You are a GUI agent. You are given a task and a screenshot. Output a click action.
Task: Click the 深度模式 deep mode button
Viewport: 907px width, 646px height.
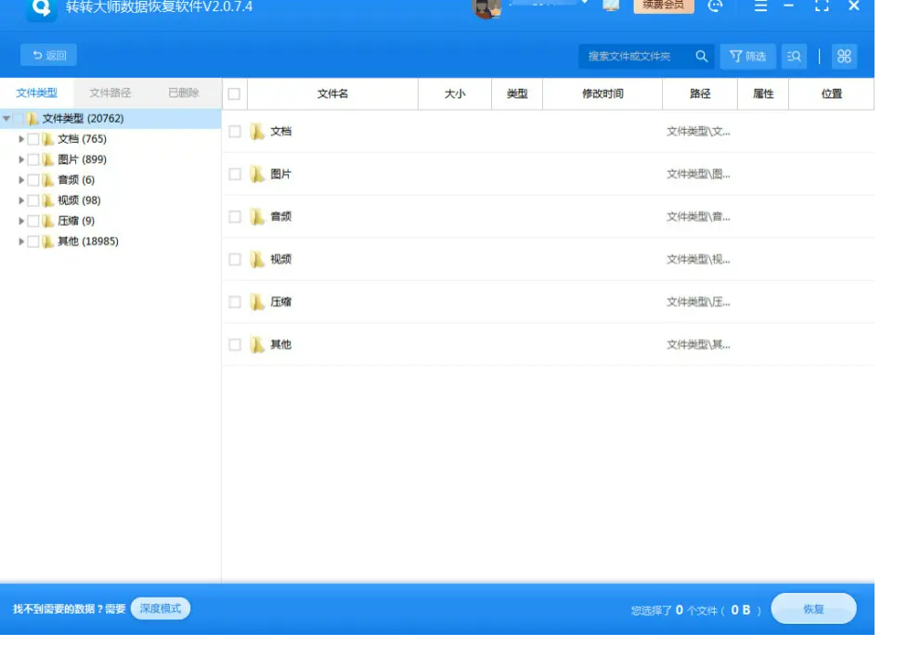[161, 608]
